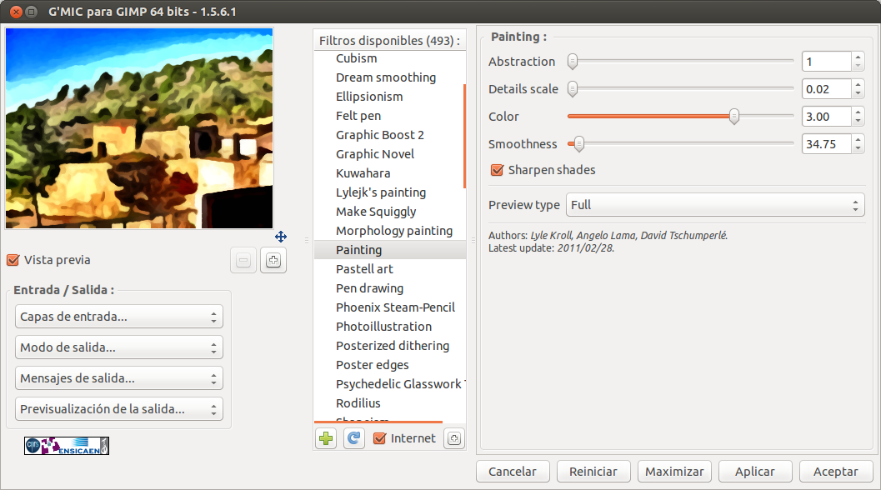This screenshot has height=490, width=881.
Task: Click the Cancelar button
Action: 513,472
